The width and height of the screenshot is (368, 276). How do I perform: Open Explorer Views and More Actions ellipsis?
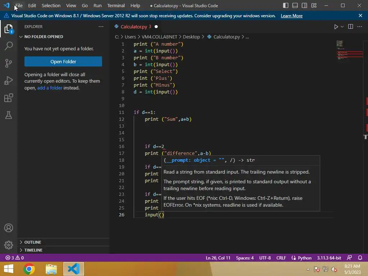(x=101, y=27)
